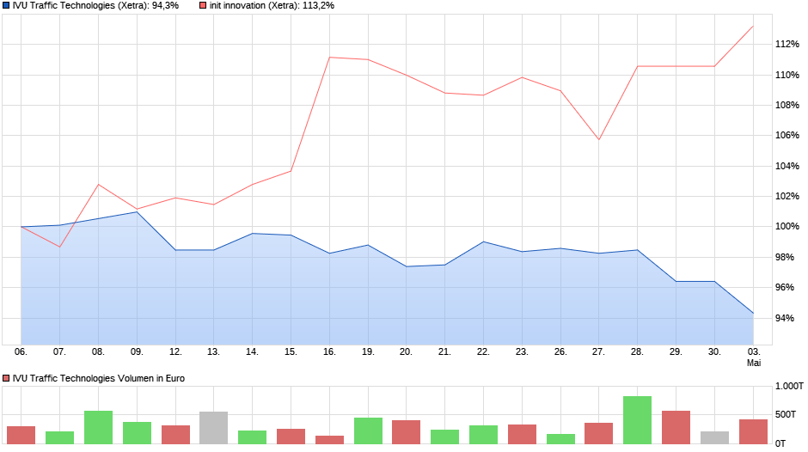Select the red volume bar for 15.
The width and height of the screenshot is (808, 452).
click(291, 437)
